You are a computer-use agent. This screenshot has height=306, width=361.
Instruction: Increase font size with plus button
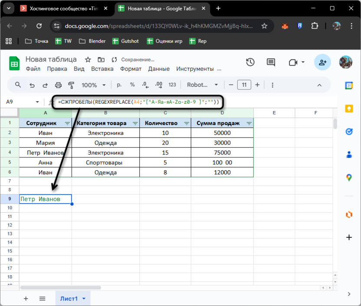257,85
